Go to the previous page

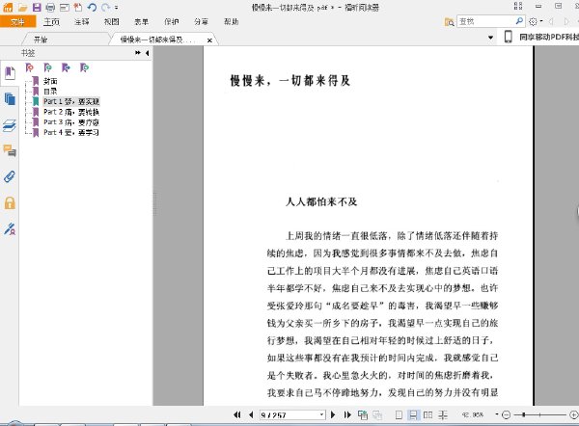pos(251,415)
